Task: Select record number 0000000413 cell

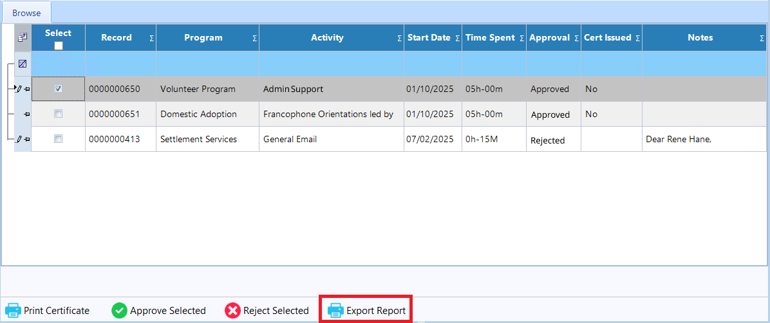Action: [x=121, y=140]
